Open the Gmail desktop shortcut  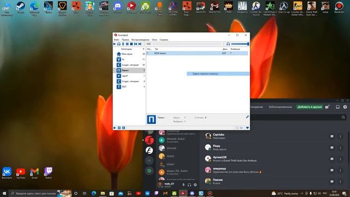point(34,173)
